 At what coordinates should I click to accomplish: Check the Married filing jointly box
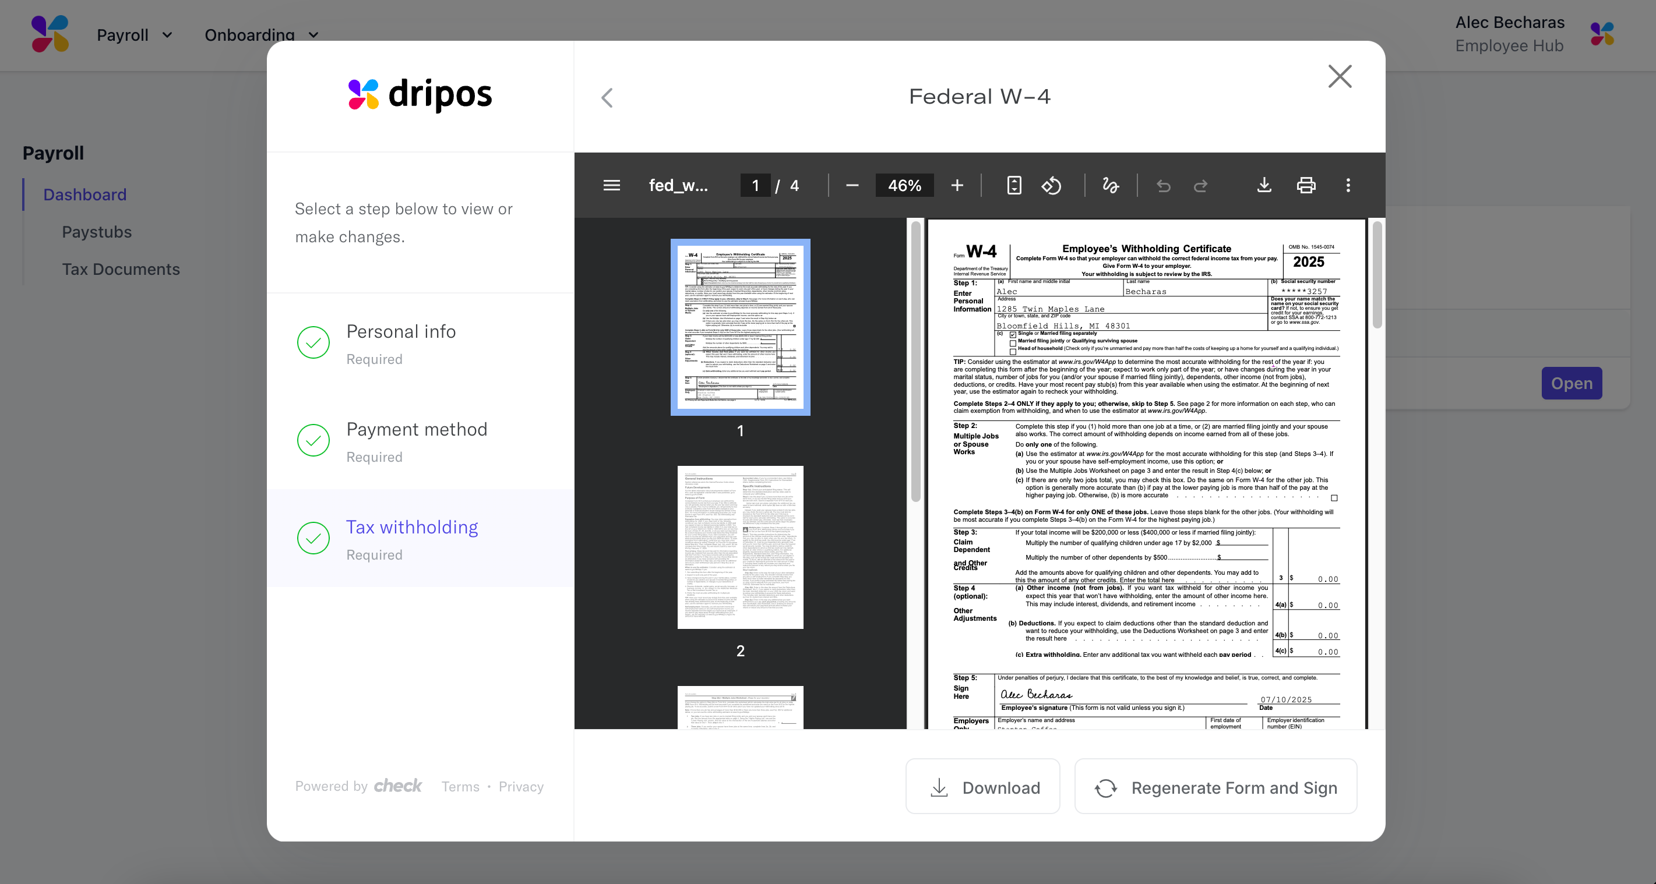pyautogui.click(x=1013, y=343)
